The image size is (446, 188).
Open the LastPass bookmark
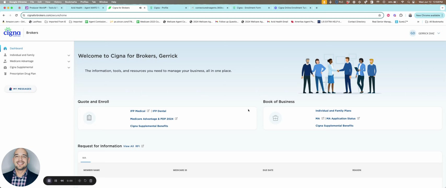[x=35, y=22]
